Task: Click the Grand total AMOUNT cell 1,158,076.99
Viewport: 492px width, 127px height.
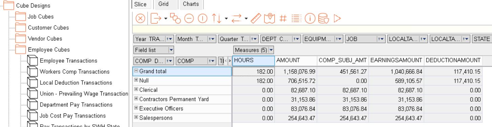Action: (x=296, y=71)
